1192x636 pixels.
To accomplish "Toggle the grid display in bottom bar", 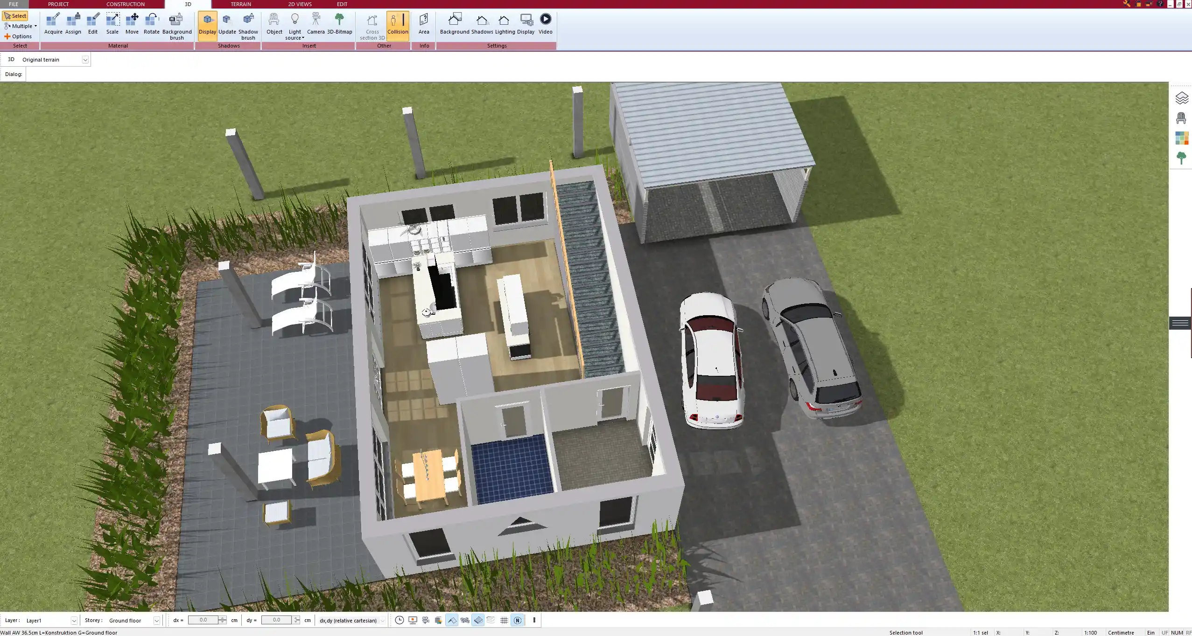I will (504, 620).
